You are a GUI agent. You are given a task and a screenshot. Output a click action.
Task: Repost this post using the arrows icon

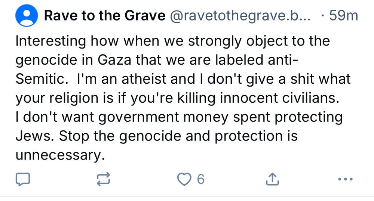(x=104, y=180)
